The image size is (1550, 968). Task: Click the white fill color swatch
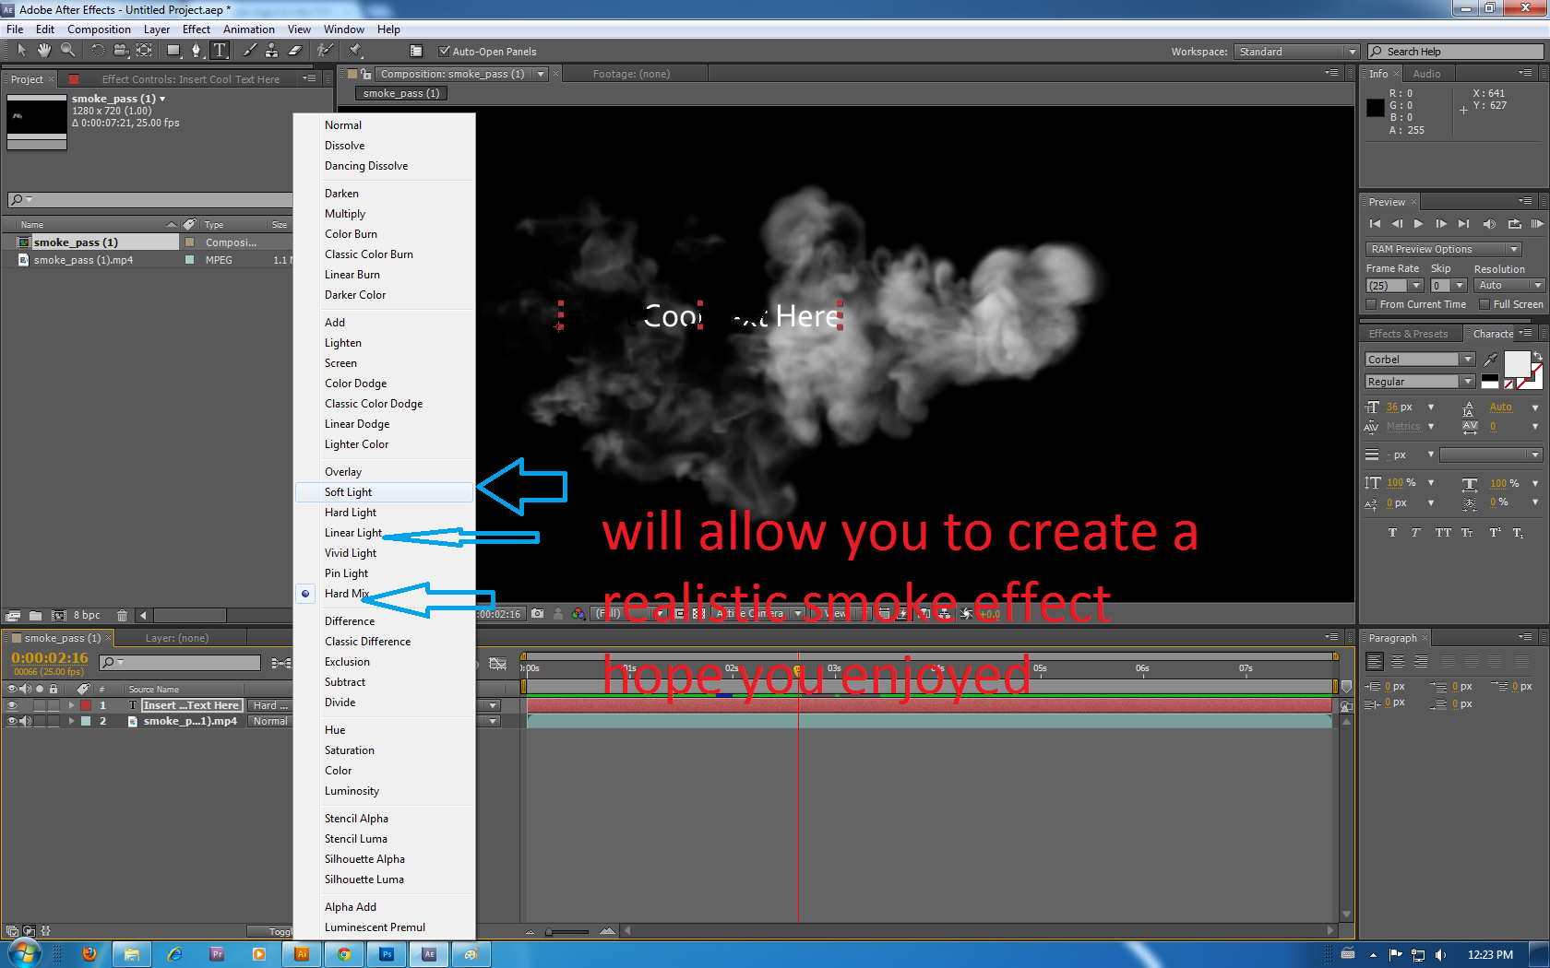(1517, 364)
